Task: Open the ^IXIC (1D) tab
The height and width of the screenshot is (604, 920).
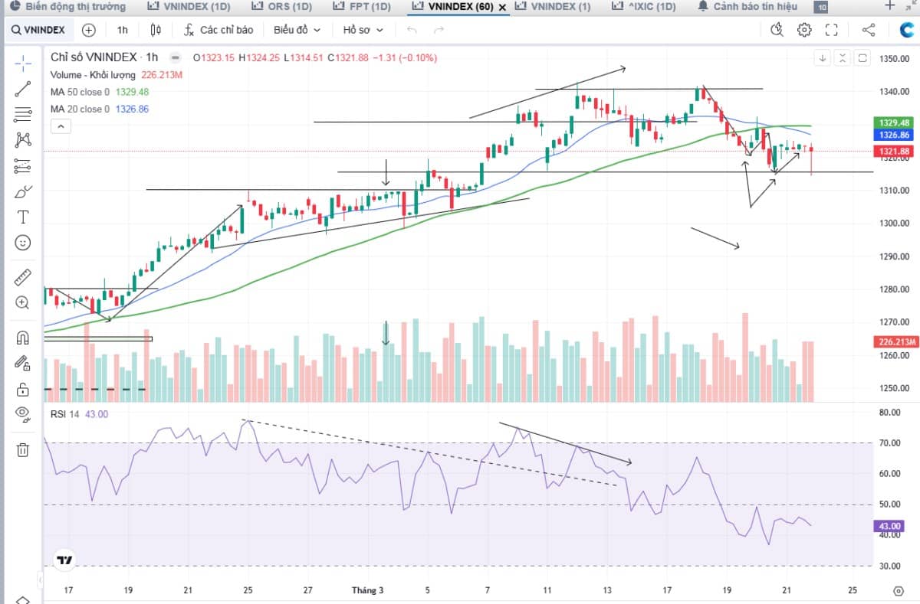Action: point(644,7)
